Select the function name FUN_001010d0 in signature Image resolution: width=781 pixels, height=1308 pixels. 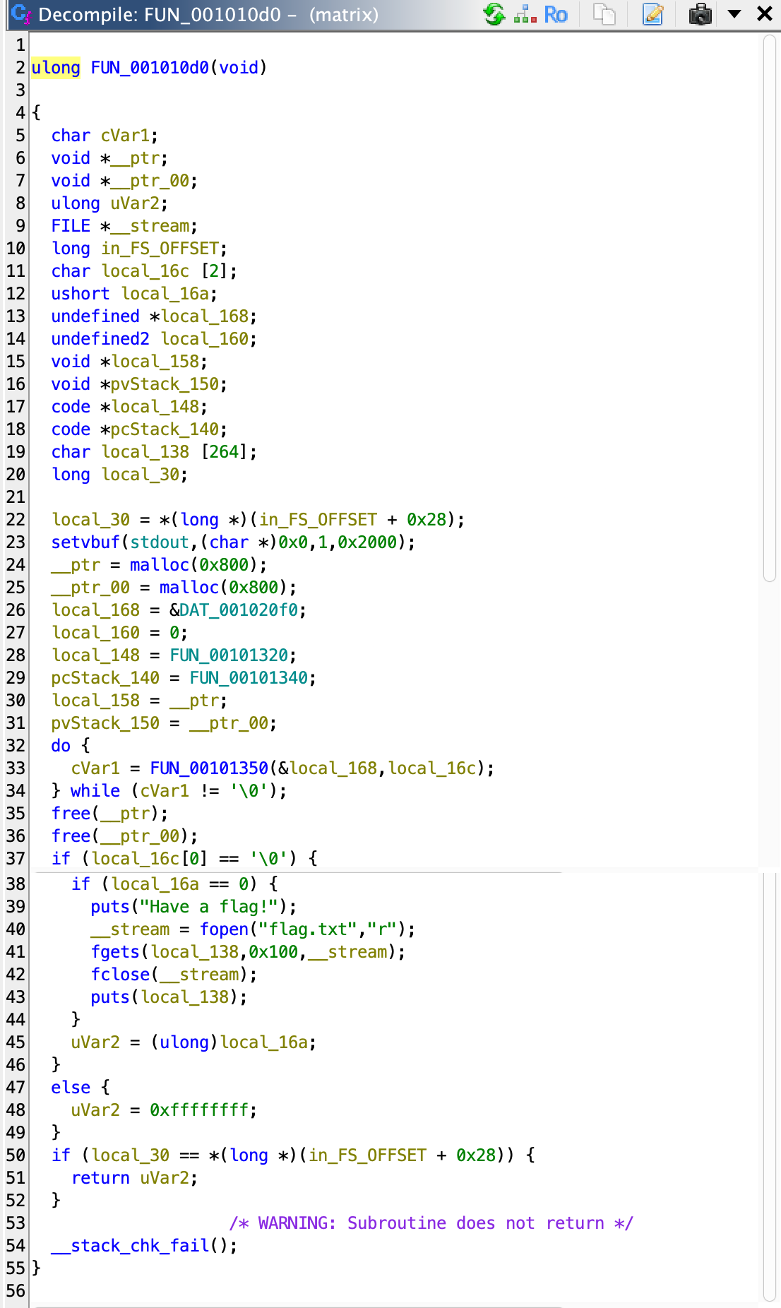(x=150, y=68)
